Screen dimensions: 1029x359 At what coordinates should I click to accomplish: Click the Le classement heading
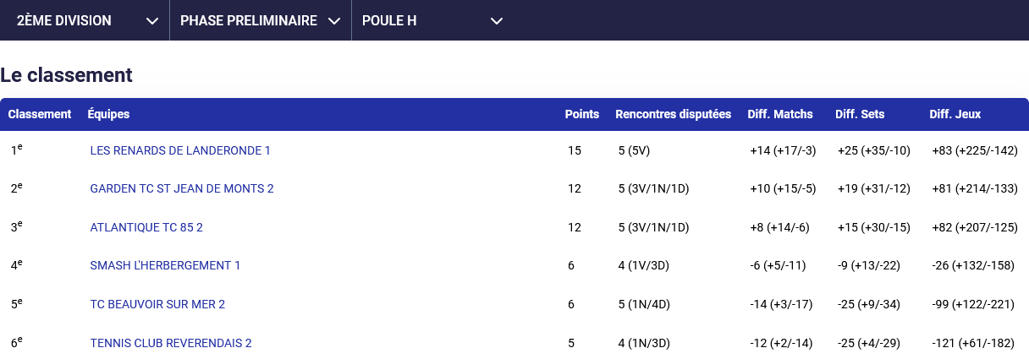click(x=67, y=75)
